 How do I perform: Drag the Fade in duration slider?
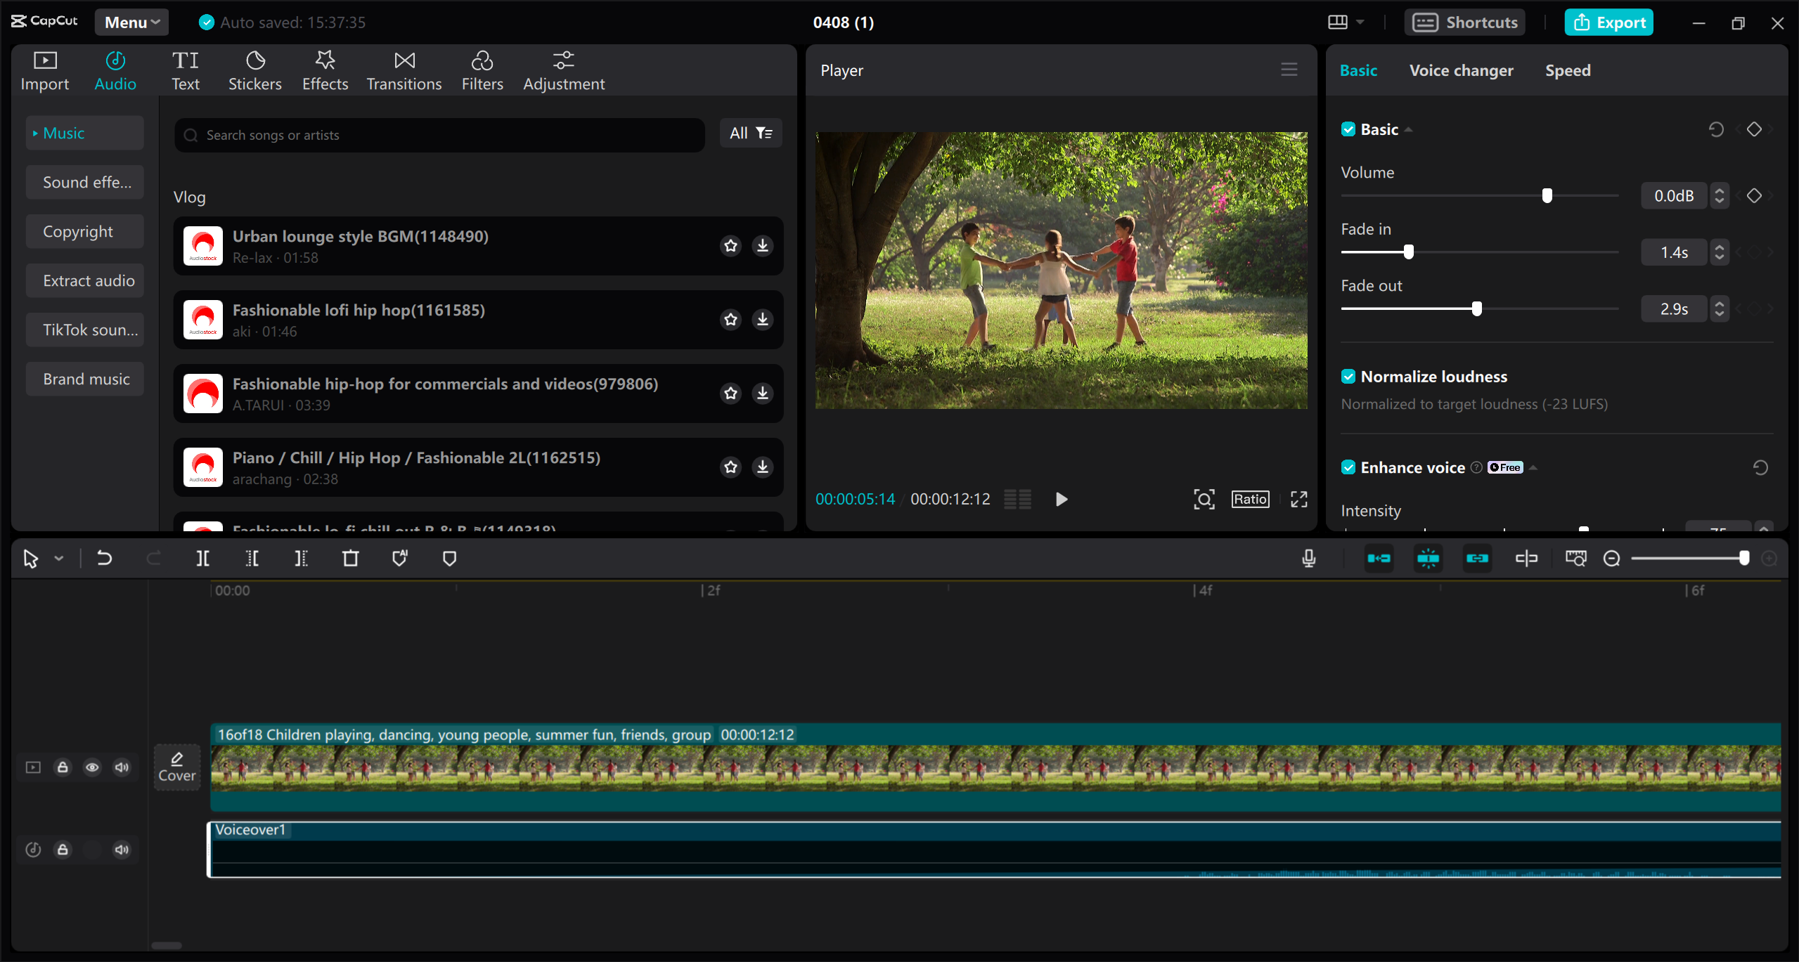tap(1409, 251)
